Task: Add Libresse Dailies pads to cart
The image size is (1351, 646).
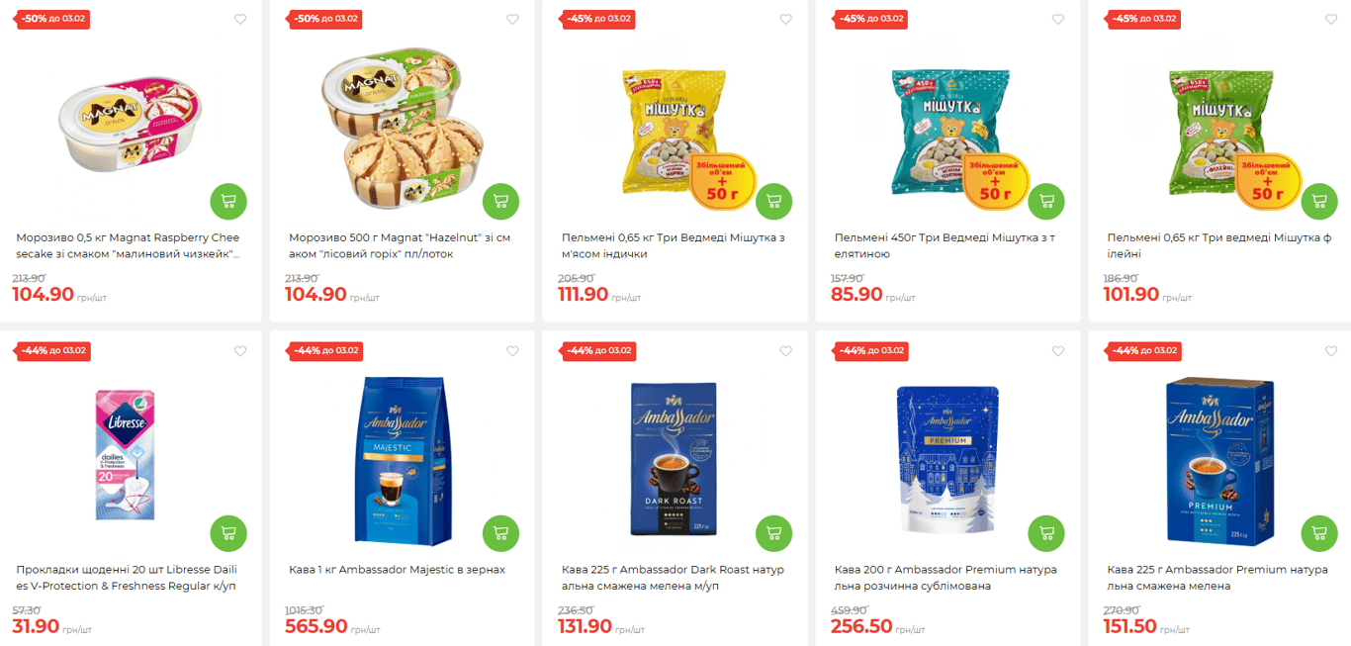Action: click(228, 533)
